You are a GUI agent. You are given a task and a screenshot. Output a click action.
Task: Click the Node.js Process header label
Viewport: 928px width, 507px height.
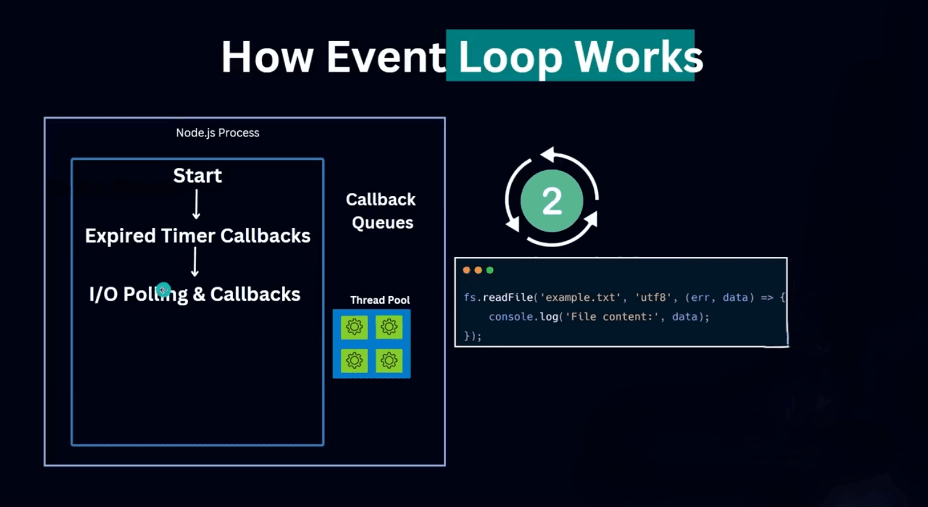(218, 132)
